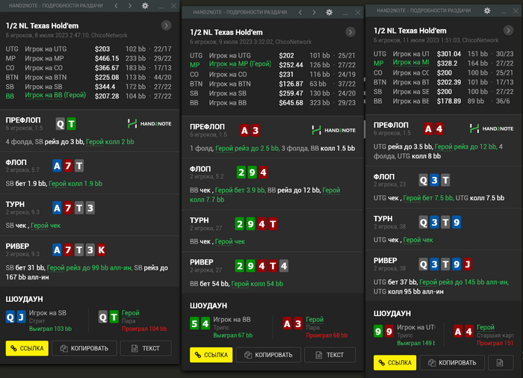Image resolution: width=523 pixels, height=378 pixels.
Task: Click 'Герой колл 2 bb' preflop action
Action: [110, 142]
